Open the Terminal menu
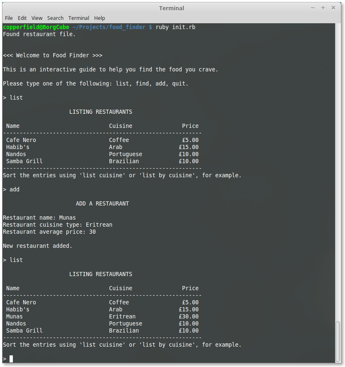 click(78, 18)
